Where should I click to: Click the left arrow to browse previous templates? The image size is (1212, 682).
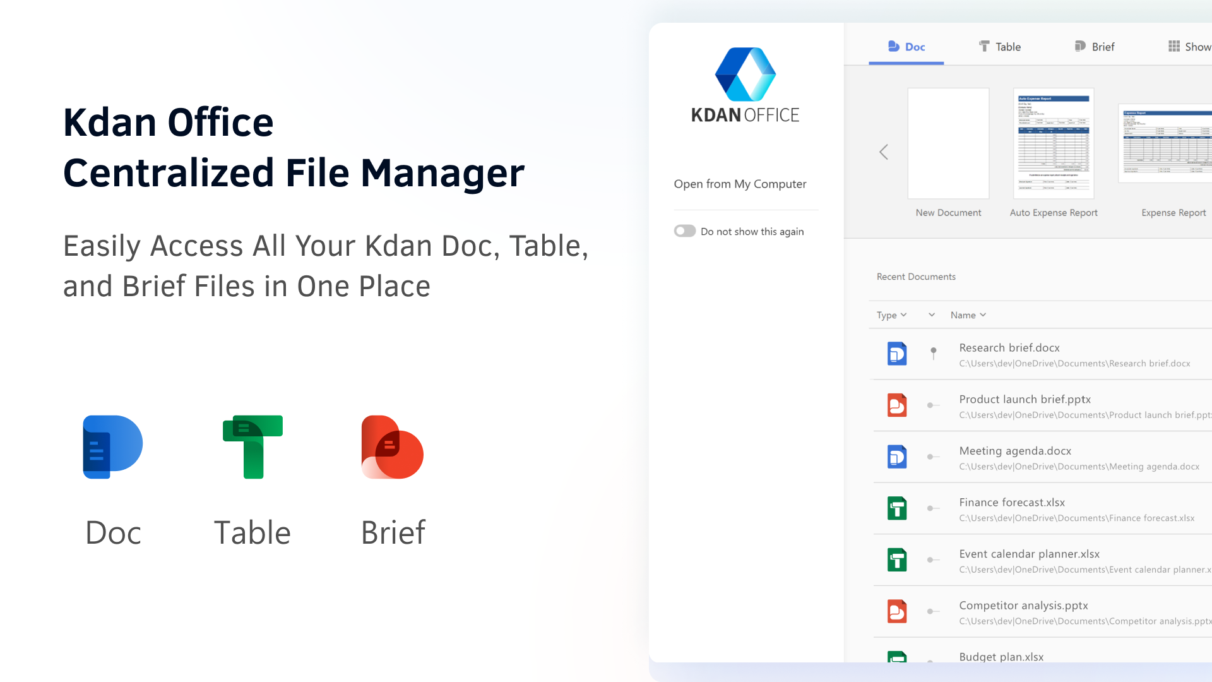point(884,152)
